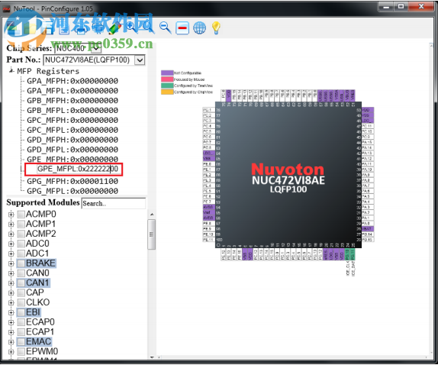The width and height of the screenshot is (438, 365).
Task: Click the ADC1 module label
Action: coord(37,254)
